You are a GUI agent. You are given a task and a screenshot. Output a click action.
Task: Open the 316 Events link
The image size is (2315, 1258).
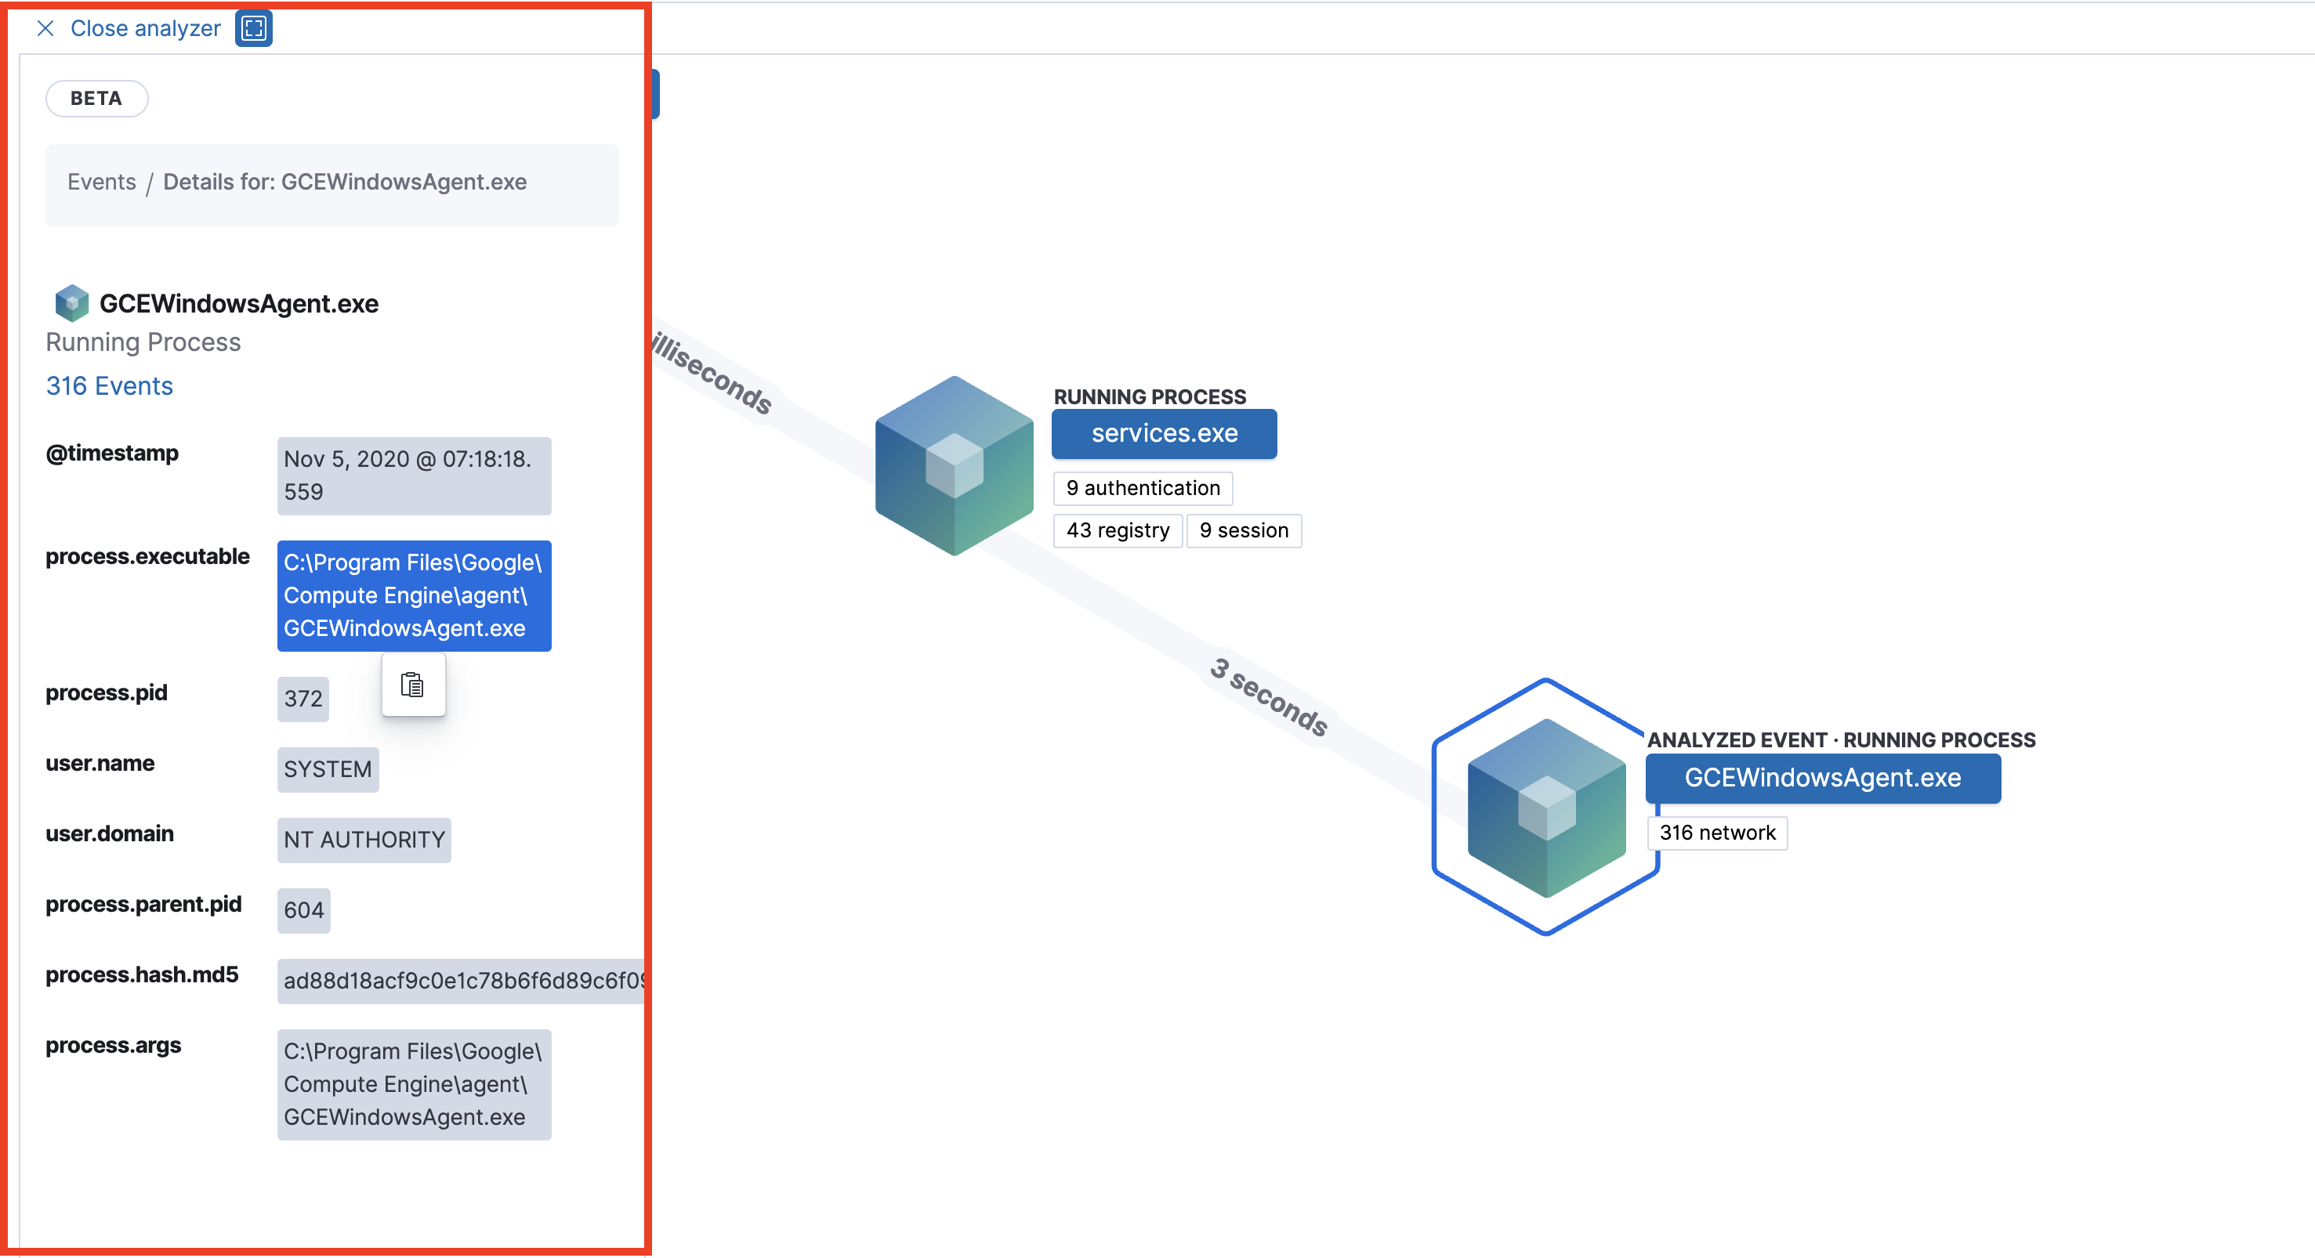109,385
